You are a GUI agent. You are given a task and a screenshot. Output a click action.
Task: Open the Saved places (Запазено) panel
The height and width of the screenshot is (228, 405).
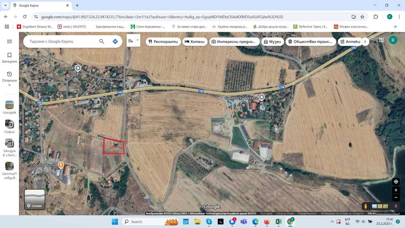click(x=9, y=58)
